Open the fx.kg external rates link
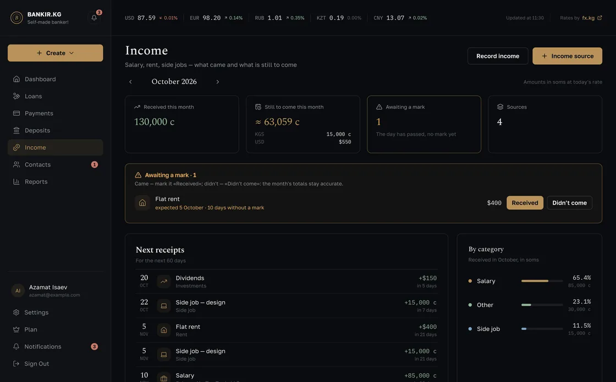The width and height of the screenshot is (616, 382). (x=592, y=18)
